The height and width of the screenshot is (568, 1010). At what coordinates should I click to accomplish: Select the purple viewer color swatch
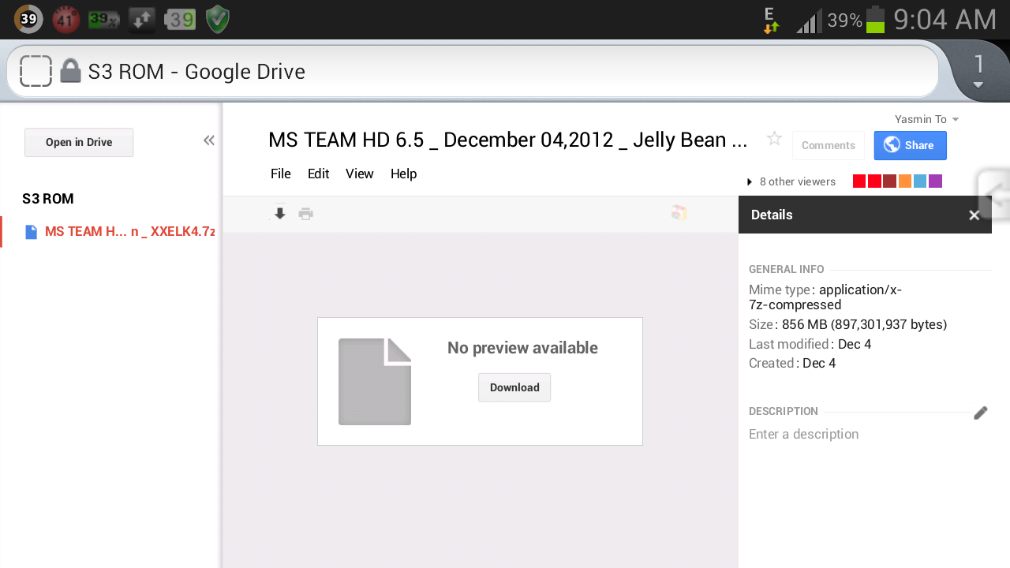pyautogui.click(x=935, y=181)
